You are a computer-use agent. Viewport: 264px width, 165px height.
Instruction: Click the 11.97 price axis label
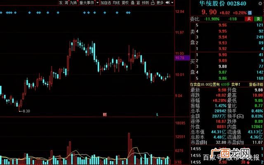[180, 32]
